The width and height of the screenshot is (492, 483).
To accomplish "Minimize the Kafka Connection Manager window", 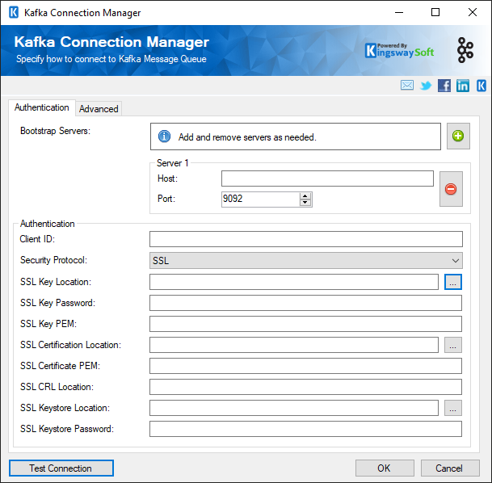I will click(x=399, y=13).
